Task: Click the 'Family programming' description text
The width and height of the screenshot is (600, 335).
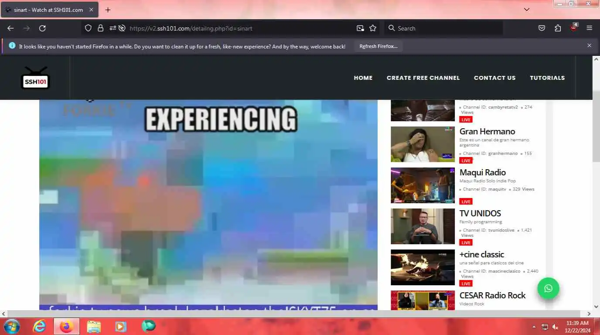Action: [x=481, y=222]
